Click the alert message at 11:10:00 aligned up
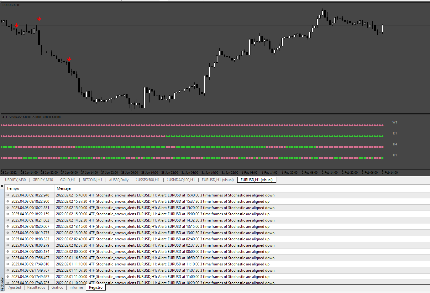The height and width of the screenshot is (293, 430). click(163, 264)
